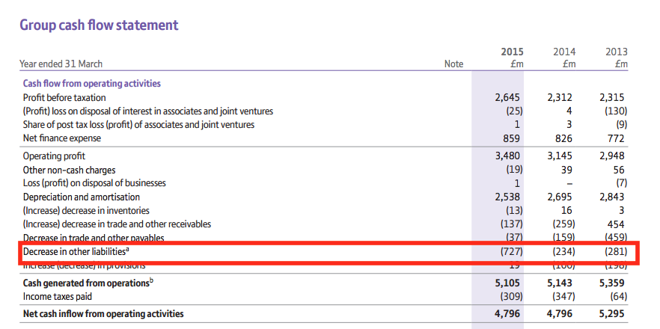Click the Year ended 31 March label
Image resolution: width=660 pixels, height=329 pixels.
[61, 64]
